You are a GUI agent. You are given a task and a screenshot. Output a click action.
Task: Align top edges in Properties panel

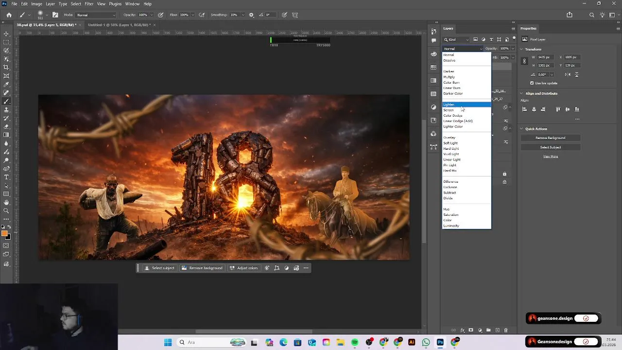pyautogui.click(x=558, y=109)
